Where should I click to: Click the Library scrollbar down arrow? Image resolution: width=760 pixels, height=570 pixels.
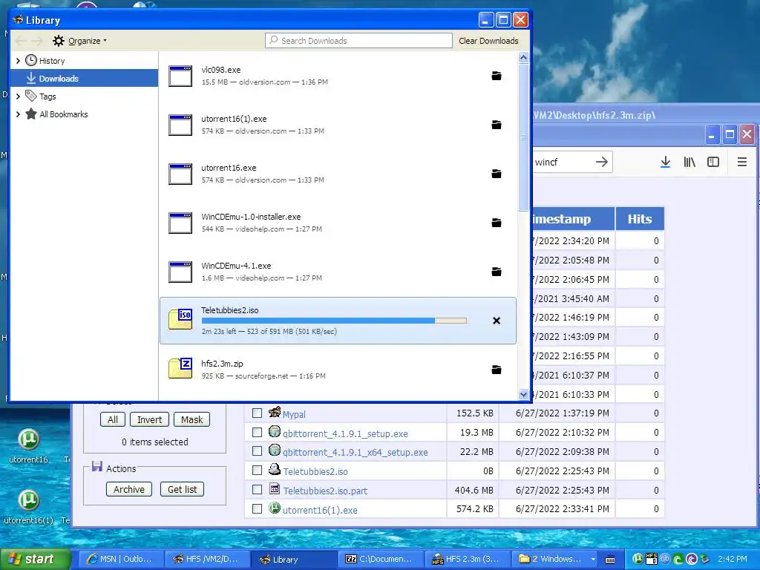tap(523, 395)
